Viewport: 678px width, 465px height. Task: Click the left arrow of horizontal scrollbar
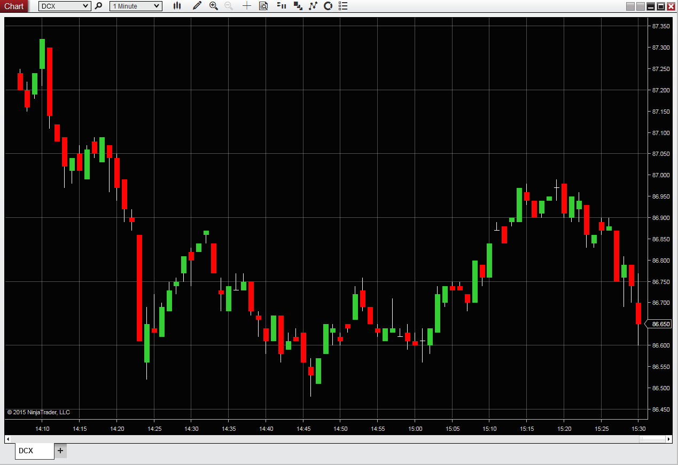[7, 439]
